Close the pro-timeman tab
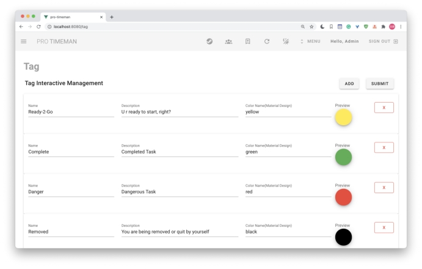This screenshot has width=422, height=269. [101, 17]
